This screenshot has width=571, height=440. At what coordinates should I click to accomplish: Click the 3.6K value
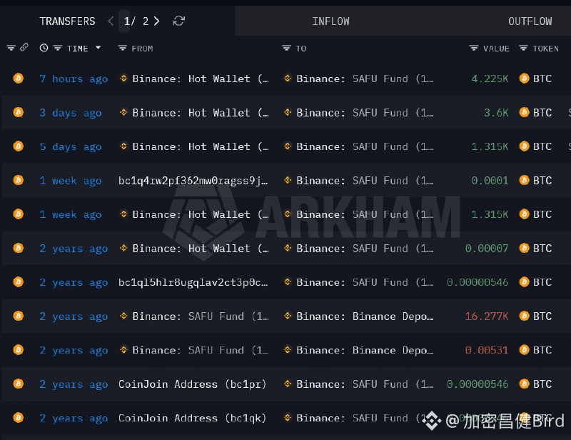[x=496, y=113]
